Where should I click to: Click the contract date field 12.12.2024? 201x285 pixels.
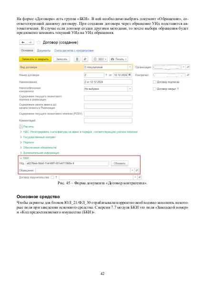[x=121, y=75]
